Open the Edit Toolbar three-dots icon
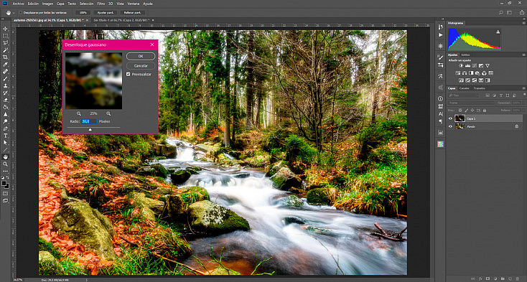 5,171
